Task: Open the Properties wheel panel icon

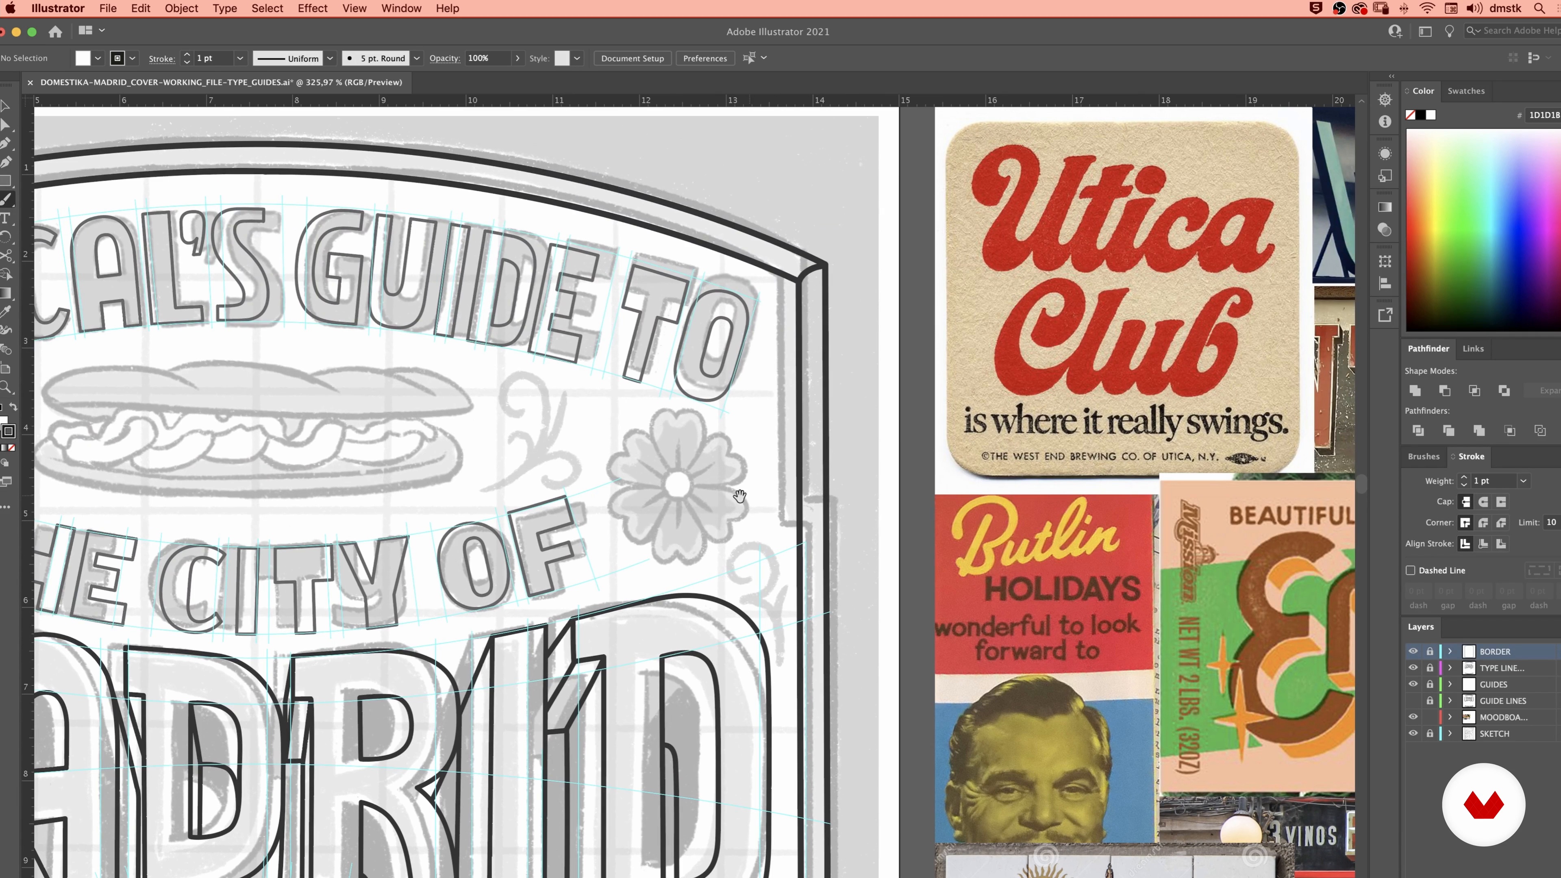Action: (1385, 99)
